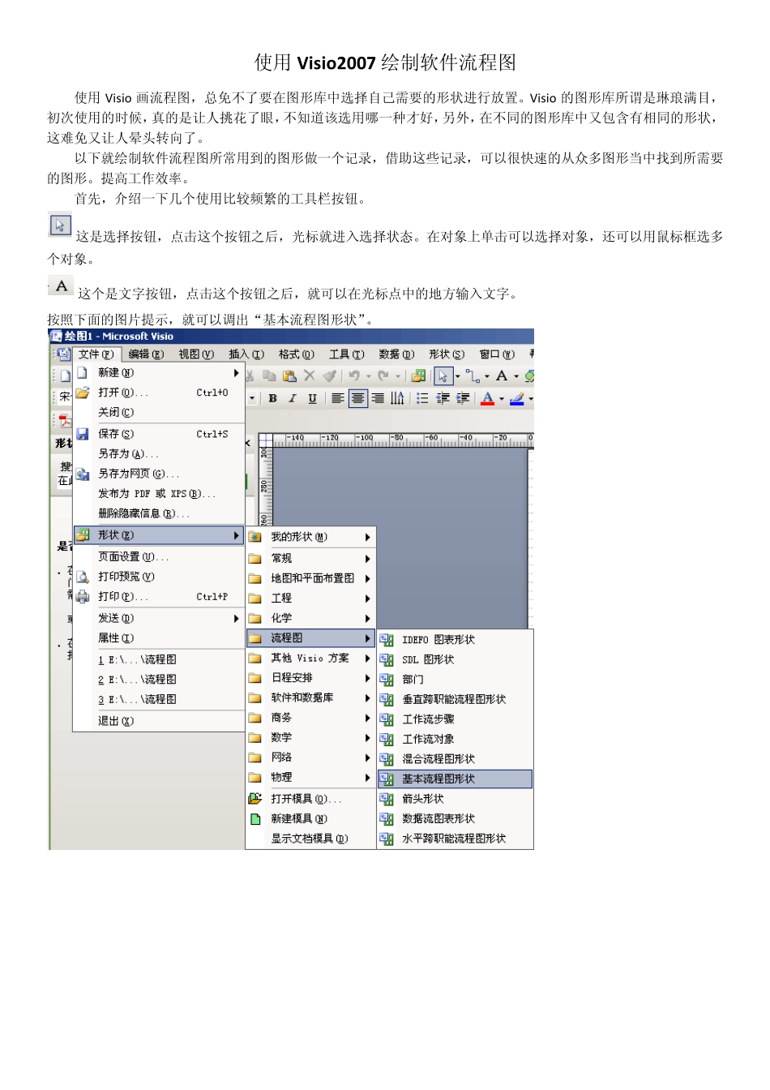Click the vertical text distribution icon
Image resolution: width=770 pixels, height=1090 pixels.
coord(397,398)
